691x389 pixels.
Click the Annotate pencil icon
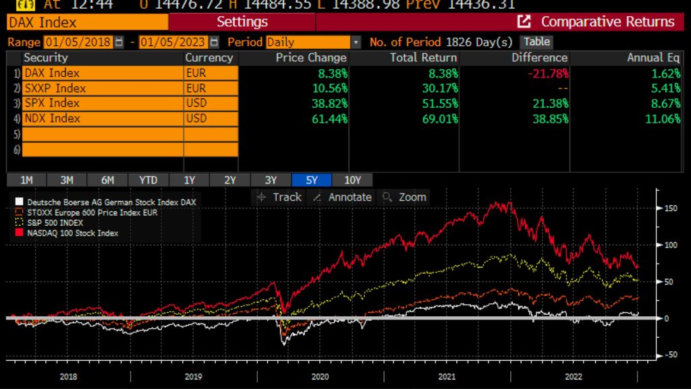click(316, 198)
